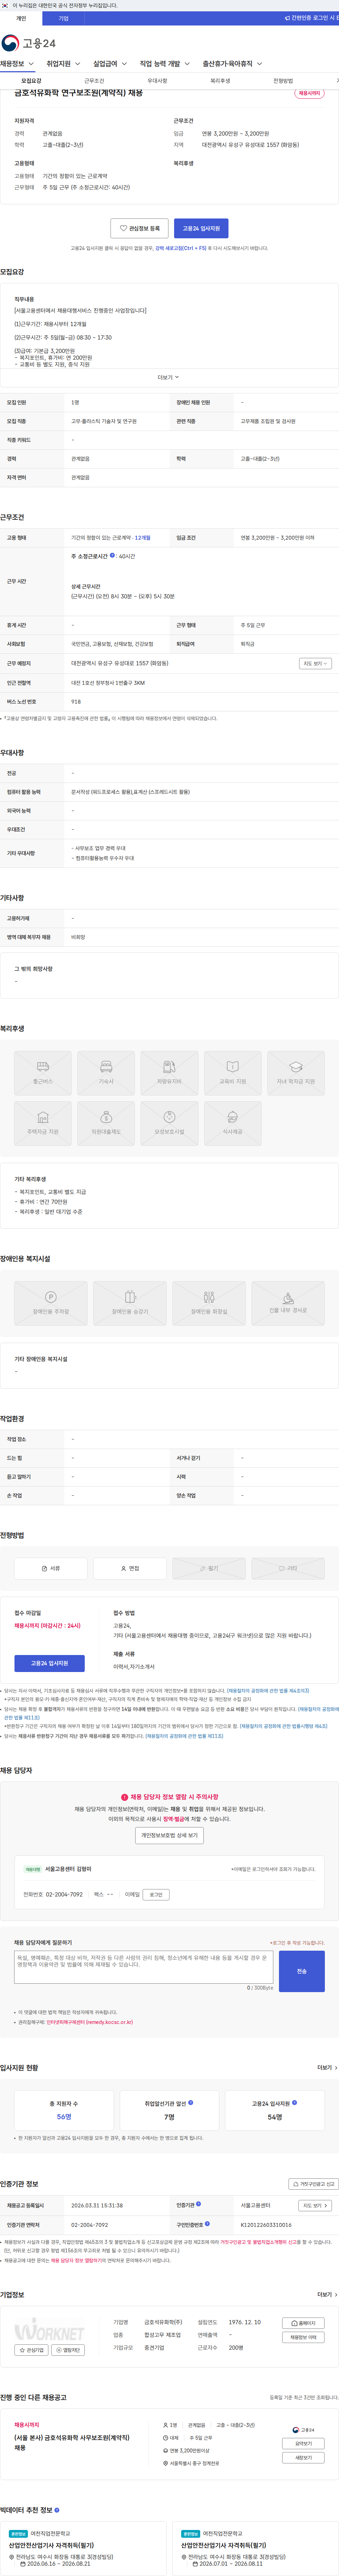Open the company 홈페이지 button
Screen dimensions: 339x2576
coord(303,2323)
